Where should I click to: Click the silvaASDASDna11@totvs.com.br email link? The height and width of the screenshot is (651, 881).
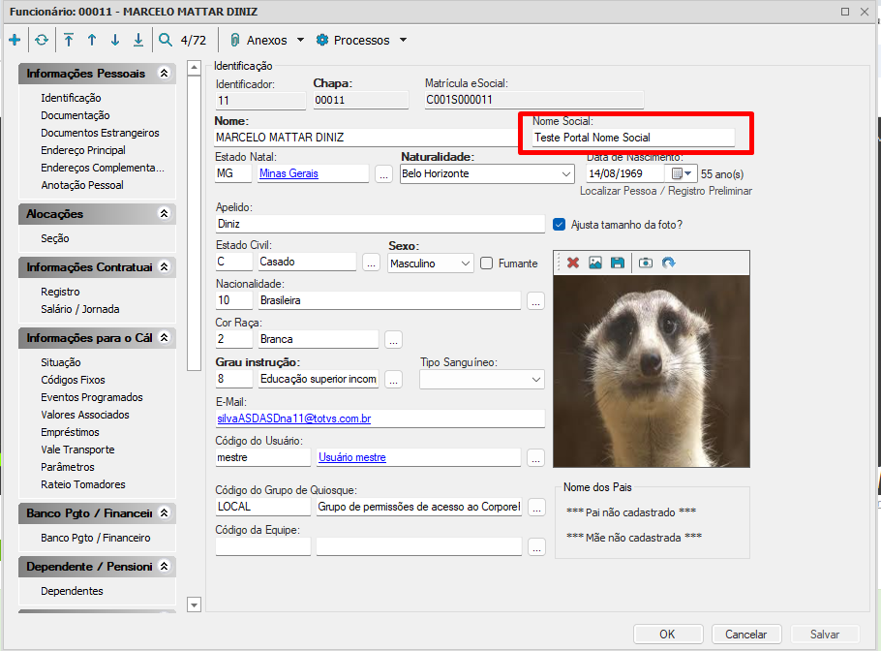click(x=294, y=418)
